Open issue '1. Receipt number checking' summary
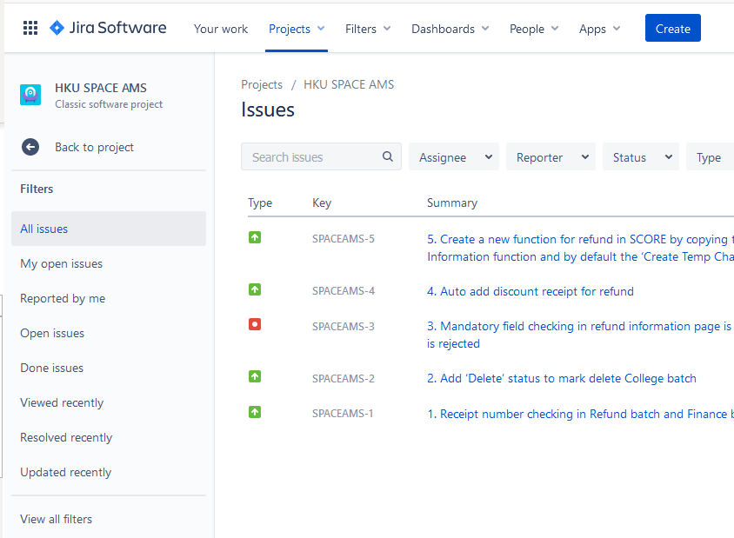Image resolution: width=734 pixels, height=538 pixels. point(580,414)
